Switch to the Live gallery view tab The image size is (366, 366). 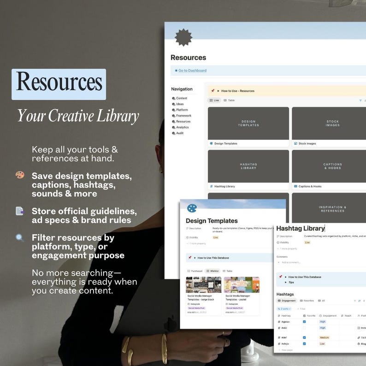(214, 100)
